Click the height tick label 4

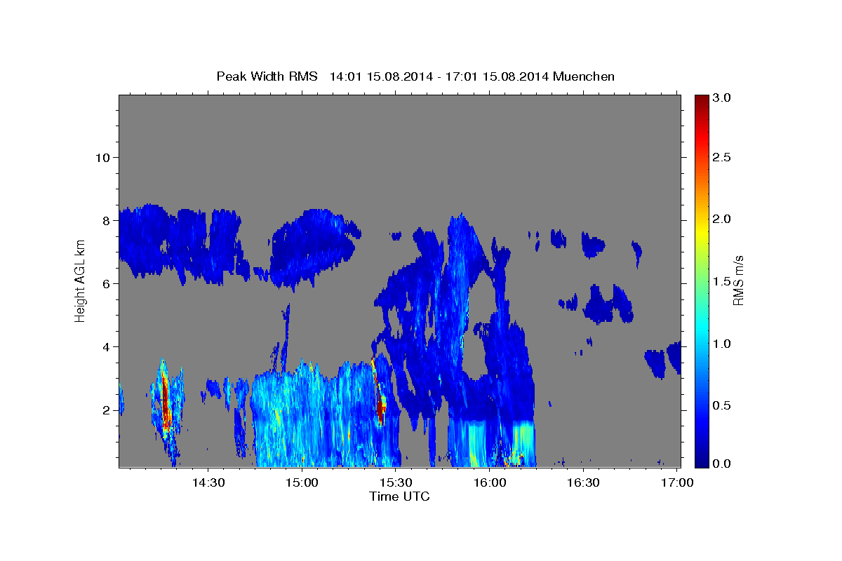tap(105, 346)
